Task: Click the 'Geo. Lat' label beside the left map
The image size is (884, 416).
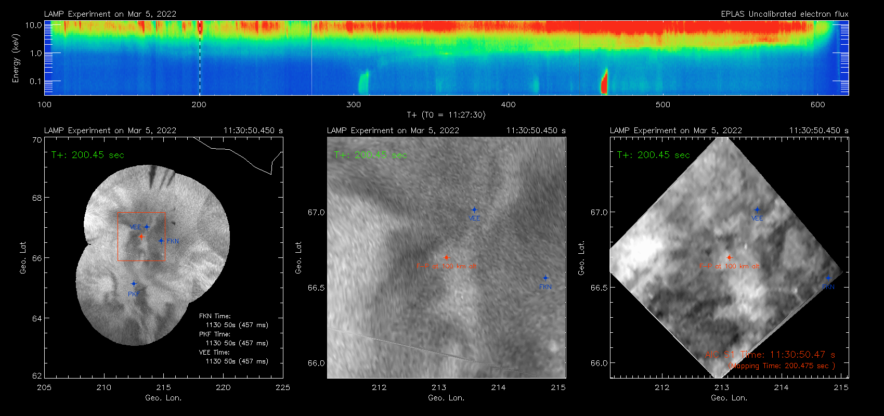Action: pos(23,257)
